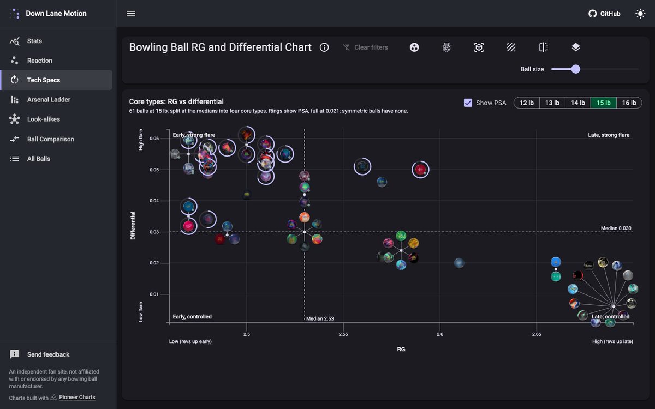Click the red ball with PSA ring near RG 2.59
This screenshot has height=409, width=655.
coord(420,170)
